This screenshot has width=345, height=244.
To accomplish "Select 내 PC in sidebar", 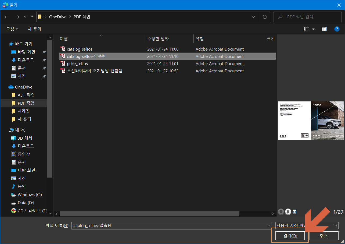I will tap(20, 130).
